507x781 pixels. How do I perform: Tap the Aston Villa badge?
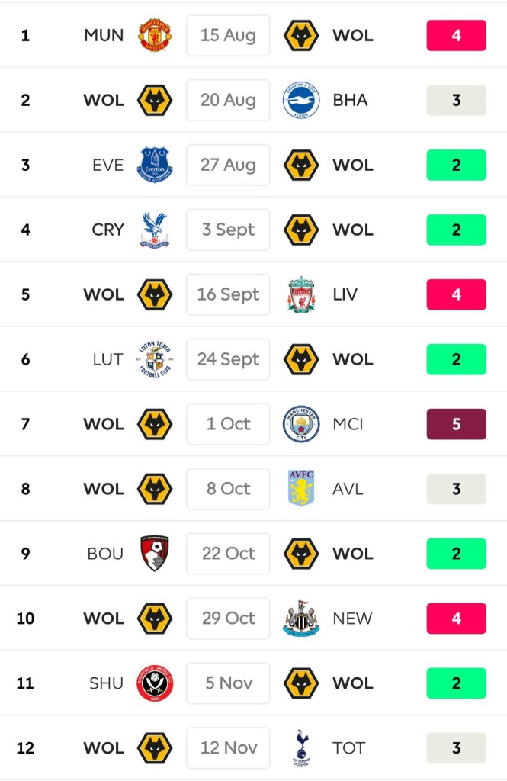point(301,489)
